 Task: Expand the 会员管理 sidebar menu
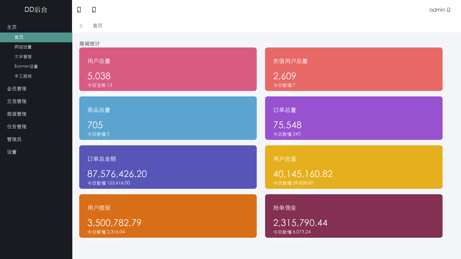pos(36,89)
